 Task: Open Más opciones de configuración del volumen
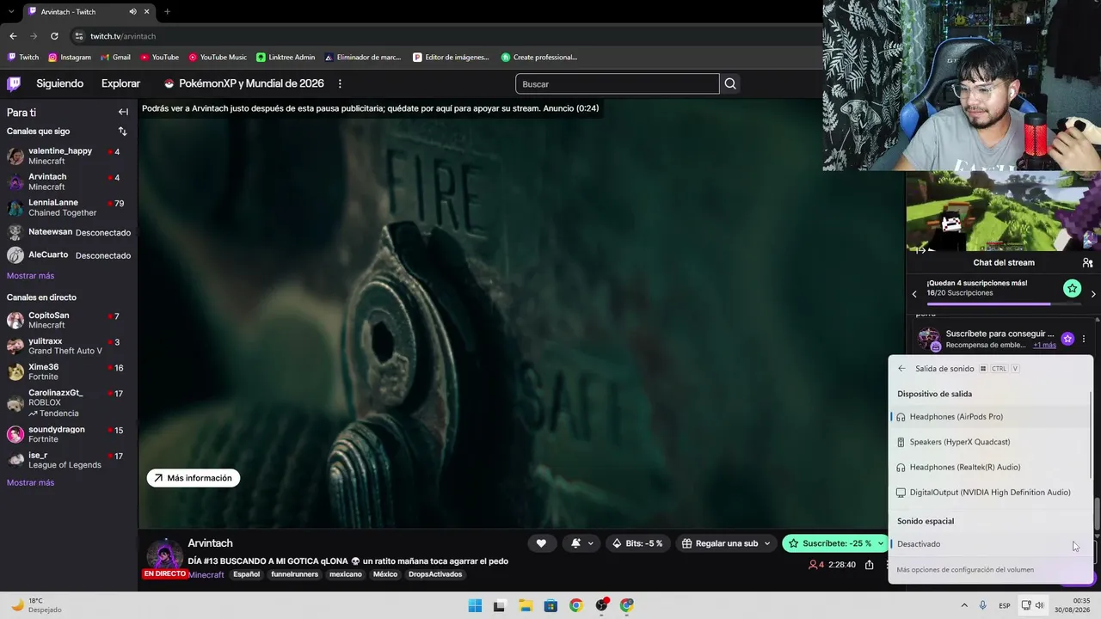(965, 570)
